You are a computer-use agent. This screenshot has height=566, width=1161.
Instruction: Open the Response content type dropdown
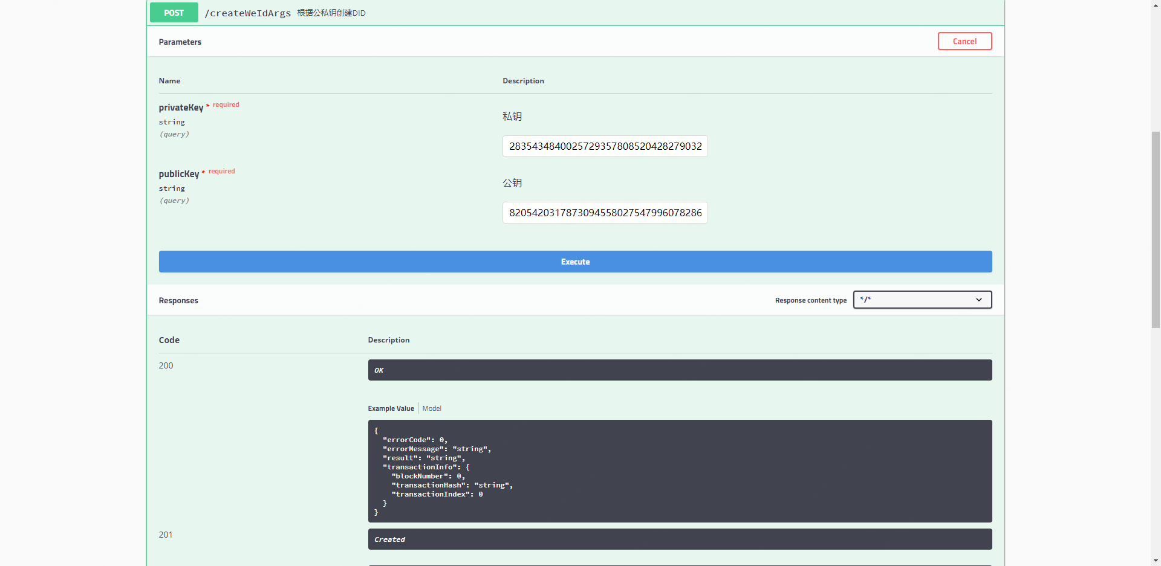(922, 300)
